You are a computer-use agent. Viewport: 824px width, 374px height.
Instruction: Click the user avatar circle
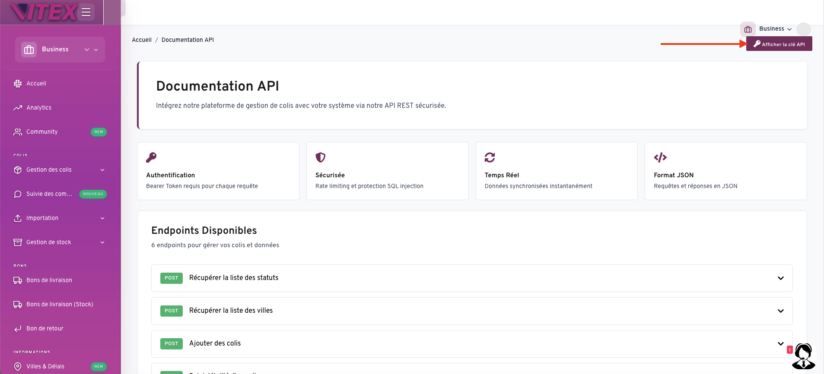[803, 29]
